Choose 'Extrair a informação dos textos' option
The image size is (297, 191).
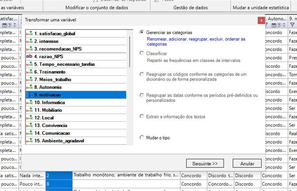142,116
